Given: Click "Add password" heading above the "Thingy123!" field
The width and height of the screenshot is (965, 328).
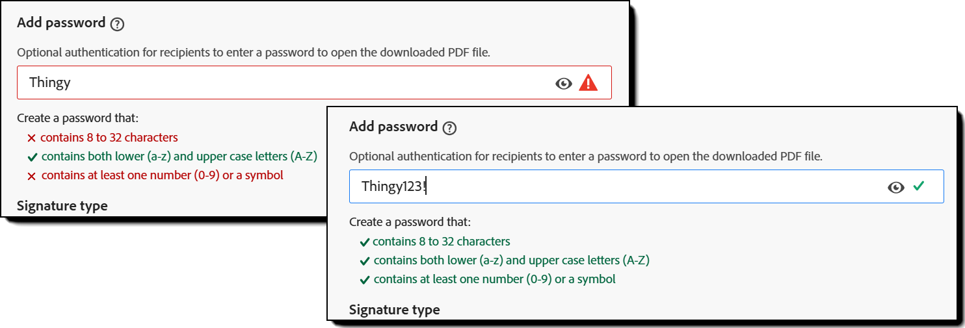Looking at the screenshot, I should pos(393,127).
